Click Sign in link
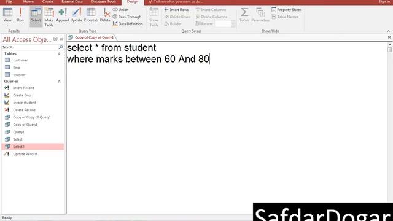 point(384,2)
